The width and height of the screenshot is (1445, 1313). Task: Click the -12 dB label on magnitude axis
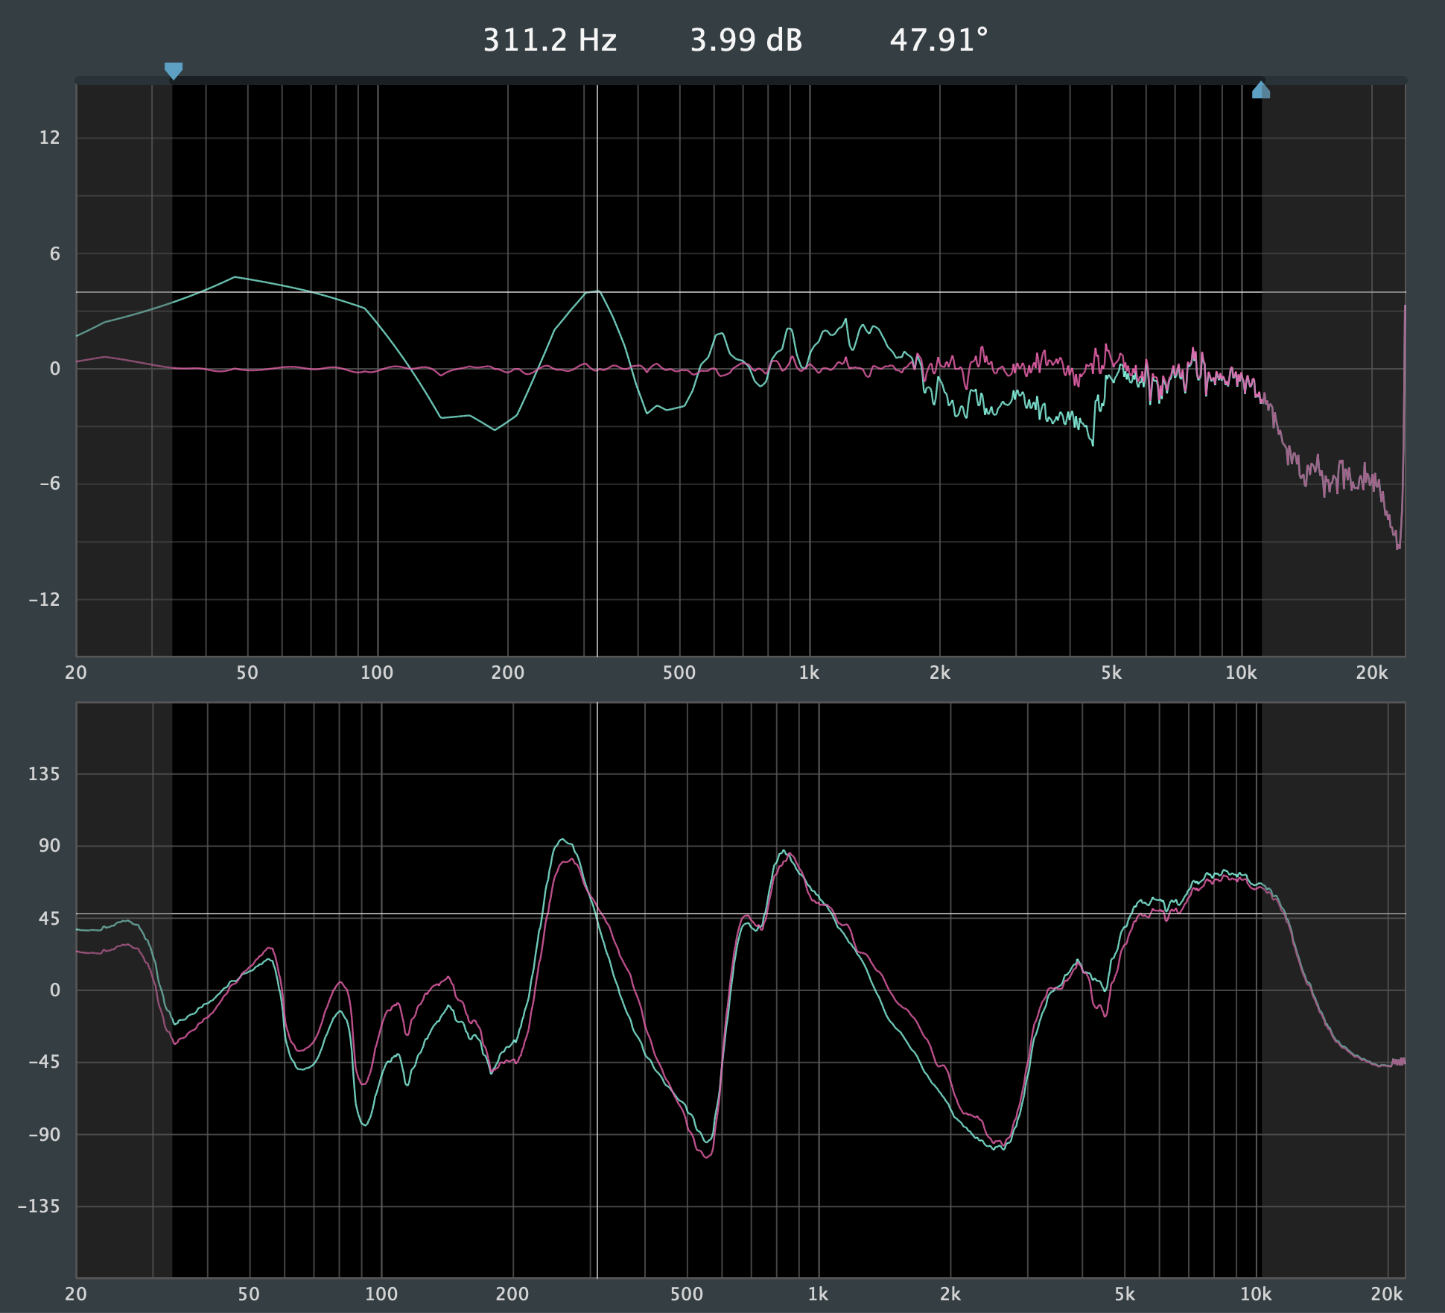pos(44,599)
